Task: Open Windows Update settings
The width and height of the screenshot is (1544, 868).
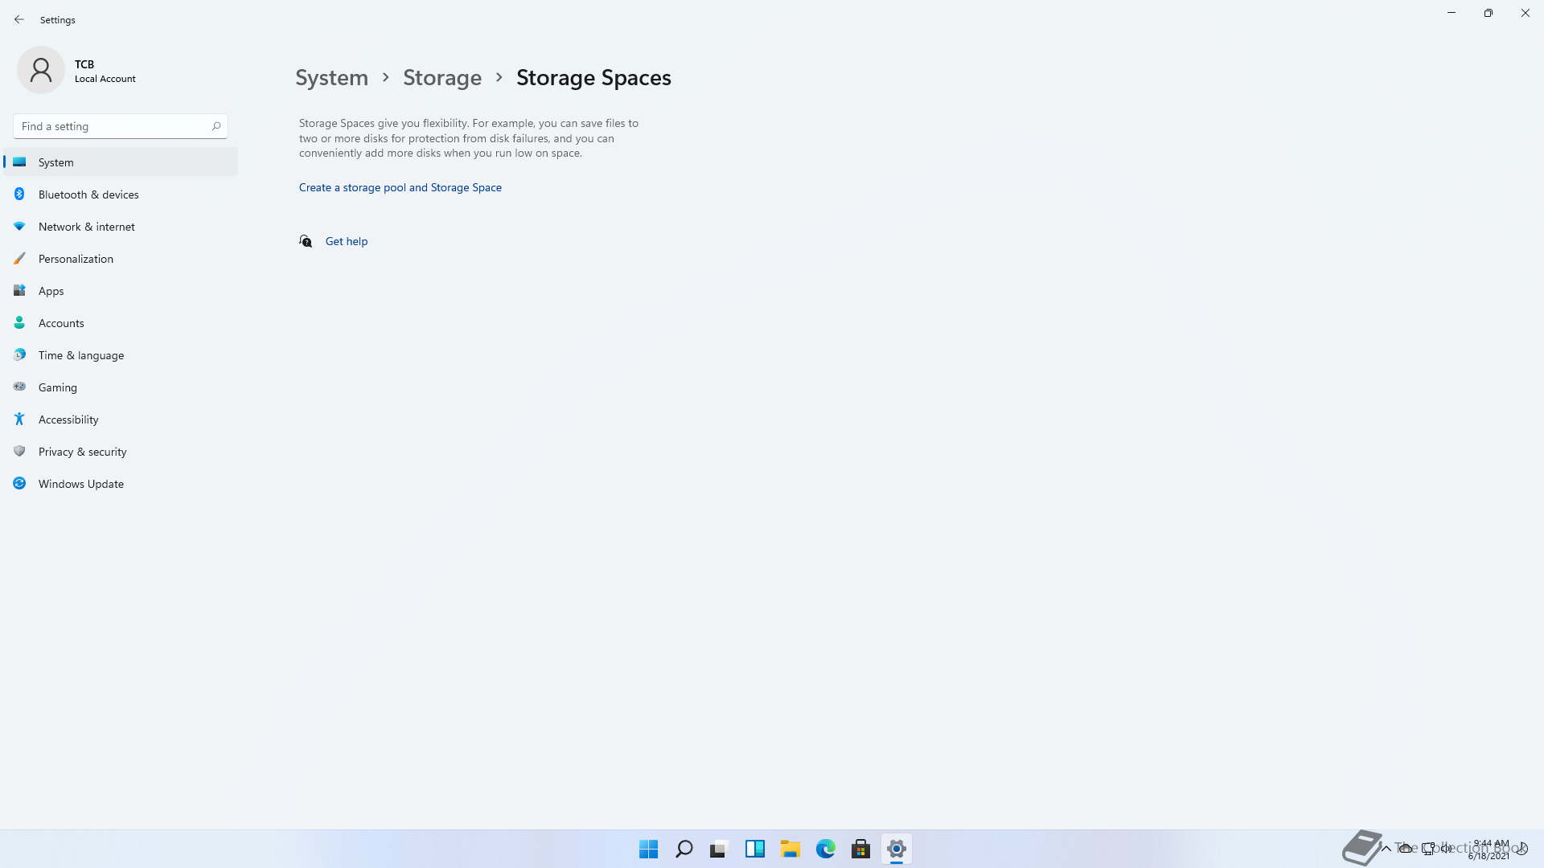Action: click(121, 484)
